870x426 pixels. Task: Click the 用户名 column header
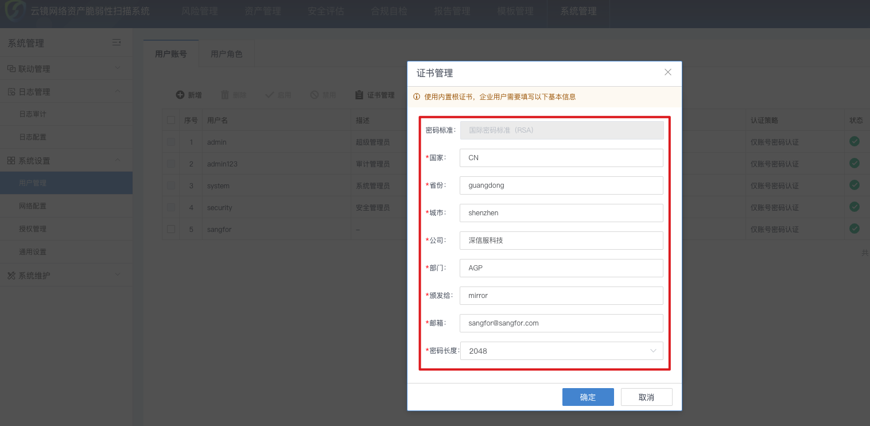(218, 121)
